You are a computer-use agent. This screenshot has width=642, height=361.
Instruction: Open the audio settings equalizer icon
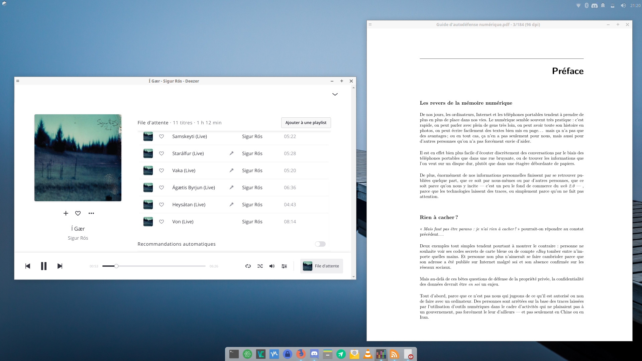tap(284, 266)
